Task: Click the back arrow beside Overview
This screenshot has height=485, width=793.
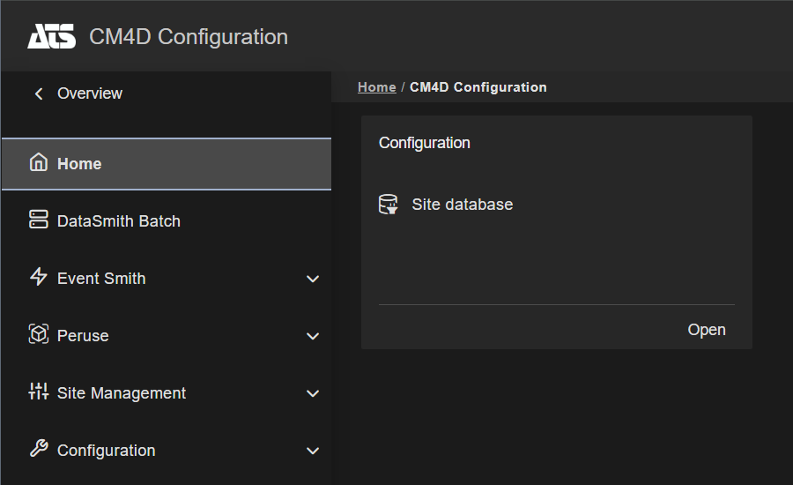Action: click(38, 93)
